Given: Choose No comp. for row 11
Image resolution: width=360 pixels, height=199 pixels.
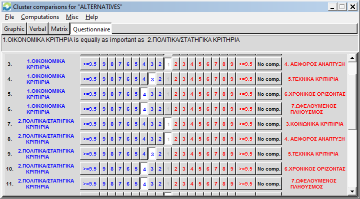Looking at the screenshot, I should tap(269, 184).
